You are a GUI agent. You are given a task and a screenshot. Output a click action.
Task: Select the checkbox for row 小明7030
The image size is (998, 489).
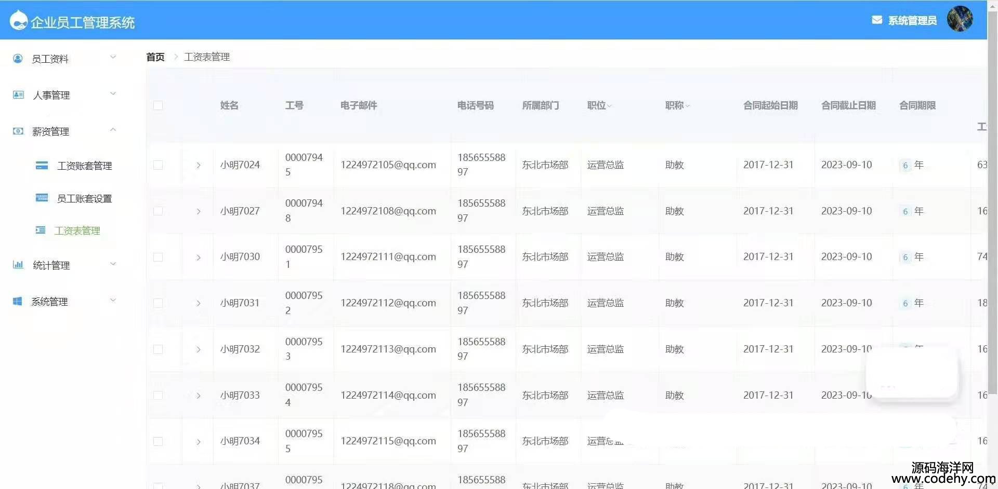[x=158, y=257]
